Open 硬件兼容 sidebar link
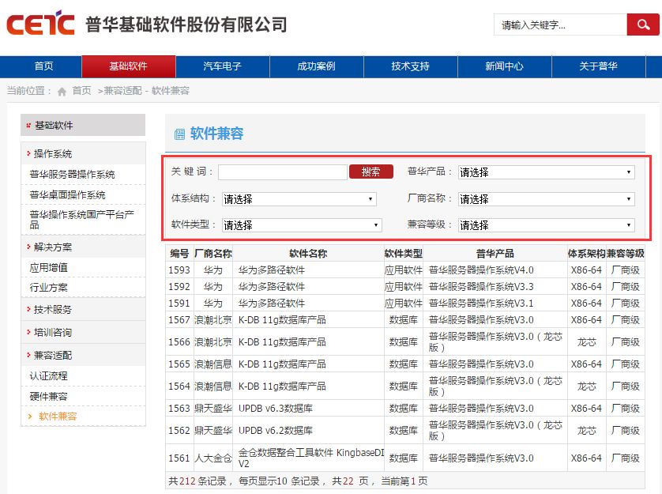 pyautogui.click(x=48, y=396)
